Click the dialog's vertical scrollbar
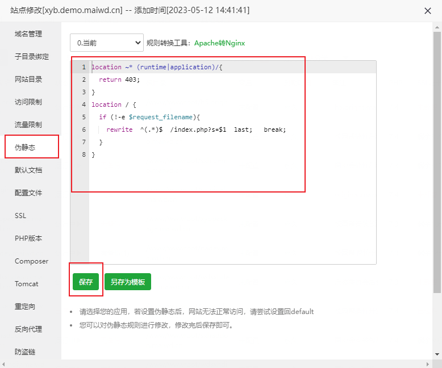 437,159
